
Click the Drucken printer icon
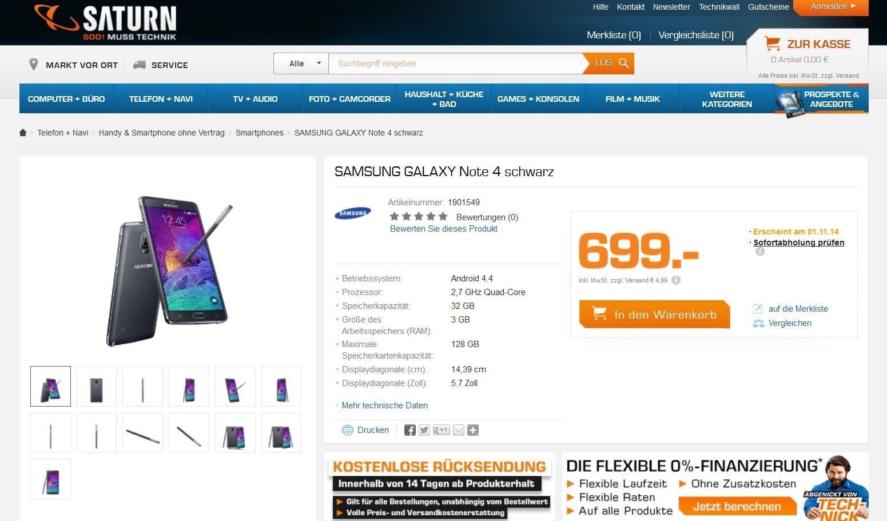click(x=347, y=430)
